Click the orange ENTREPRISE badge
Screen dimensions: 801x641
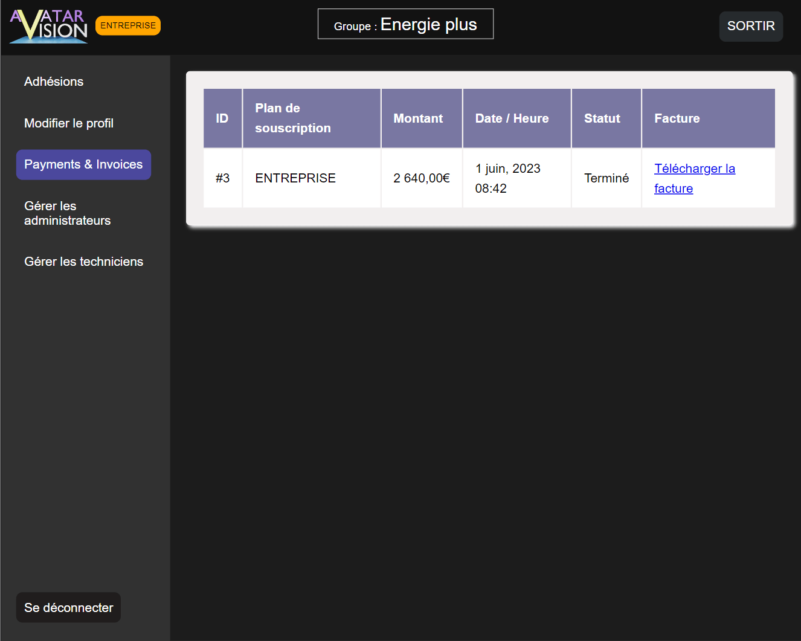point(128,25)
